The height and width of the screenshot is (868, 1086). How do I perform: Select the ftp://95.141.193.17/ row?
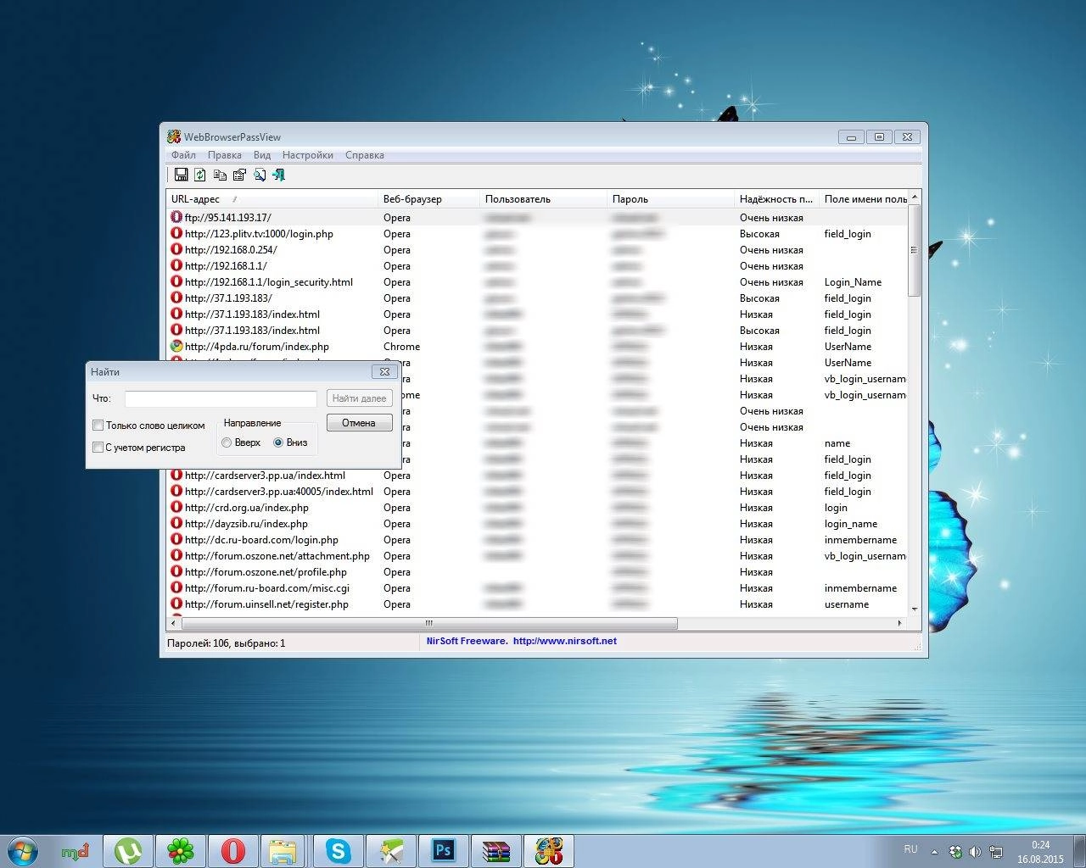click(x=537, y=218)
